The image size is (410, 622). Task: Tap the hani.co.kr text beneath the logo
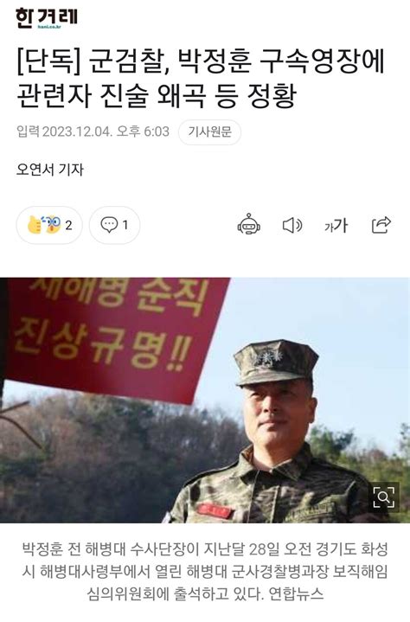pyautogui.click(x=49, y=27)
